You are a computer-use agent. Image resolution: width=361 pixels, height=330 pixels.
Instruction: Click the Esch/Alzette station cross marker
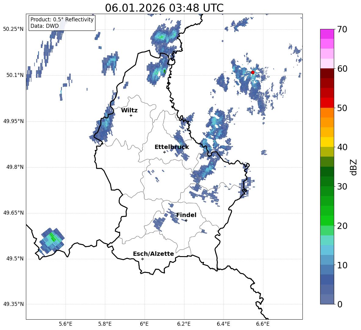click(x=142, y=259)
